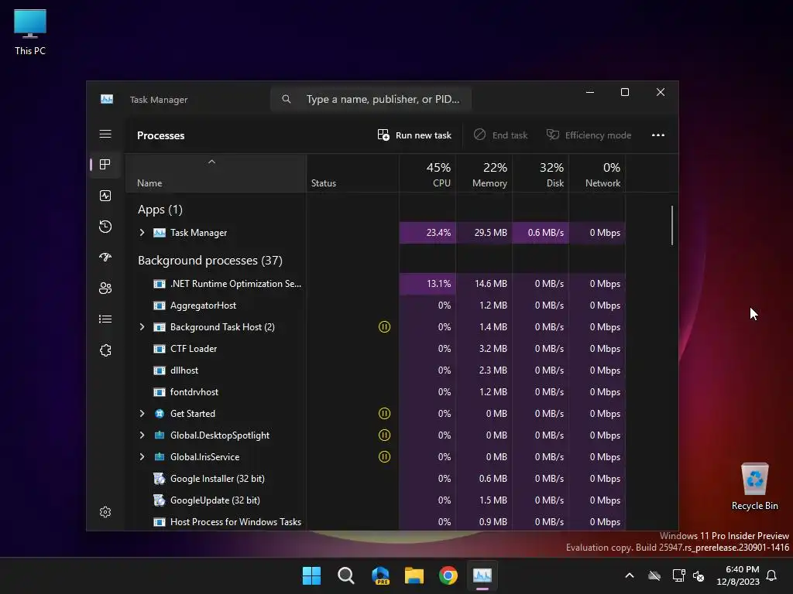Image resolution: width=793 pixels, height=594 pixels.
Task: Launch Microsoft Edge from taskbar
Action: (380, 575)
